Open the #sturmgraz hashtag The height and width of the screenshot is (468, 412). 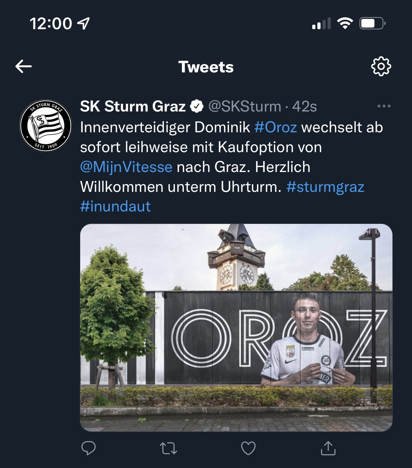(325, 187)
